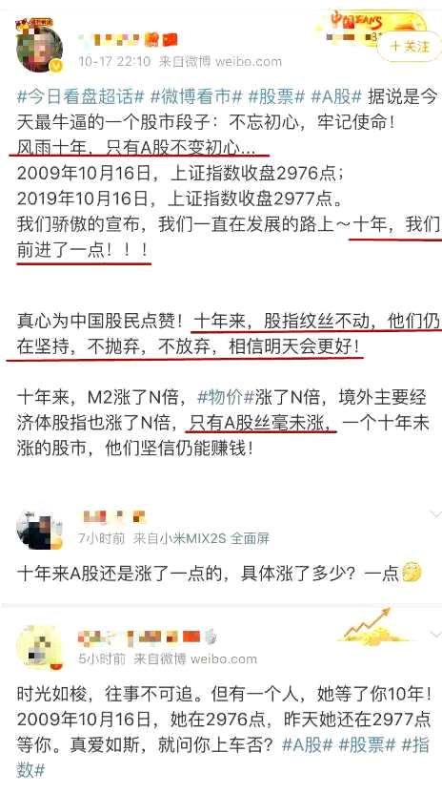442x794 pixels.
Task: Expand options chevron on second post
Action: [435, 515]
